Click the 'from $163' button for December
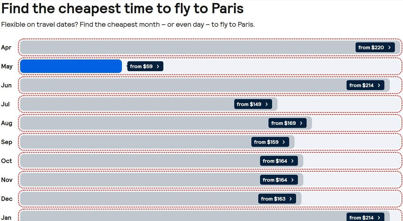This screenshot has height=221, width=403. [277, 198]
